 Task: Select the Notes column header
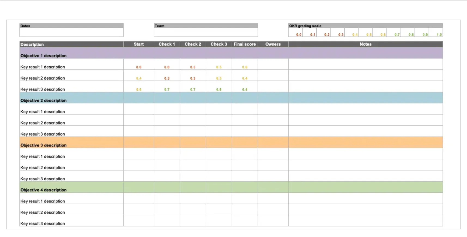click(366, 44)
